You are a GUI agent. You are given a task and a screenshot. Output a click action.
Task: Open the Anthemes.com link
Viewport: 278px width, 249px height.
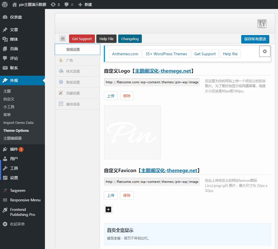[x=125, y=54]
